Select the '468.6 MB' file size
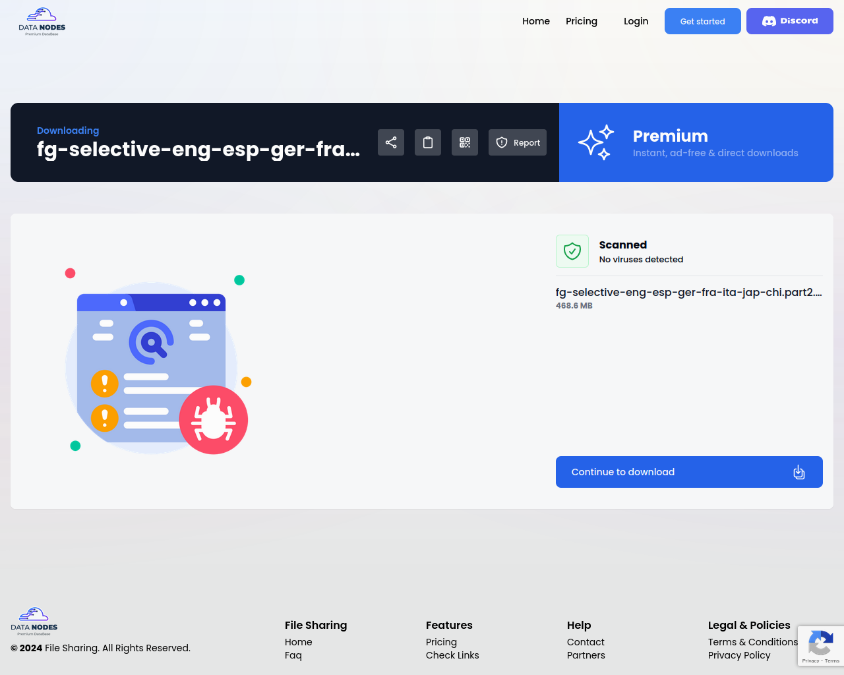 [574, 306]
